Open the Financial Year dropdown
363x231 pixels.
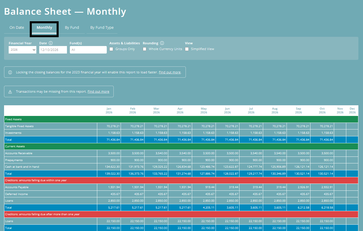23,50
